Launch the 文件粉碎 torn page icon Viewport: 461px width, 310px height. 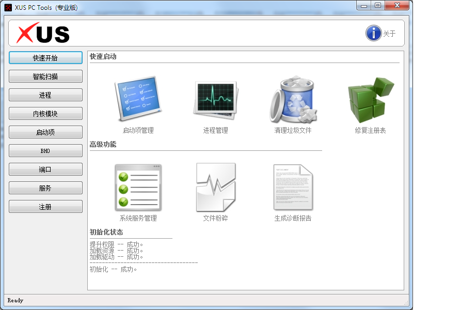click(x=216, y=188)
